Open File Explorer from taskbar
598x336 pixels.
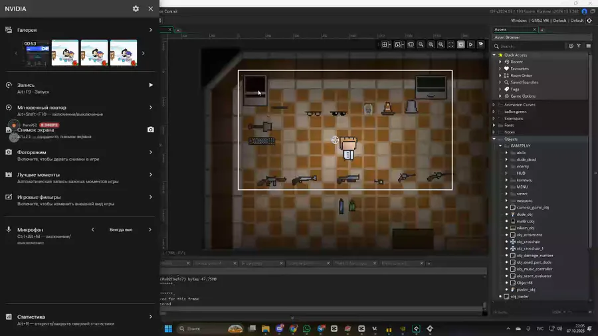[266, 329]
